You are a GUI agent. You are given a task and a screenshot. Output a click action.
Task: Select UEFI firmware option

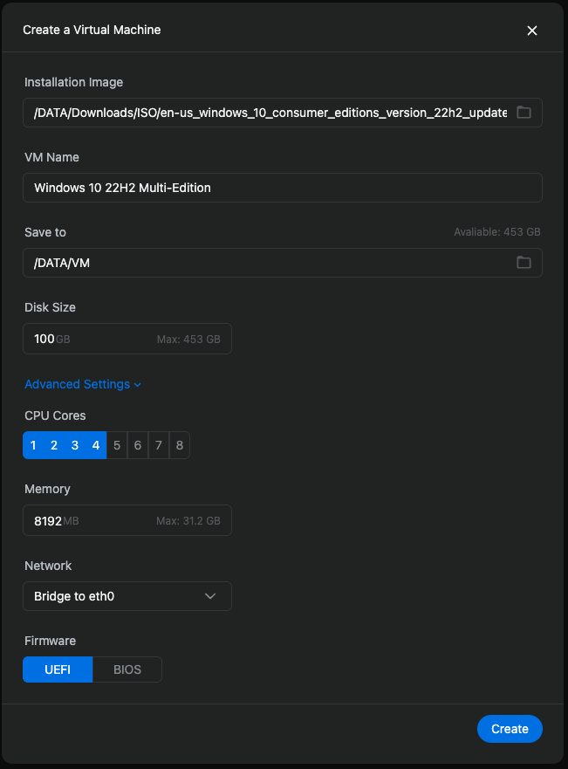[58, 669]
